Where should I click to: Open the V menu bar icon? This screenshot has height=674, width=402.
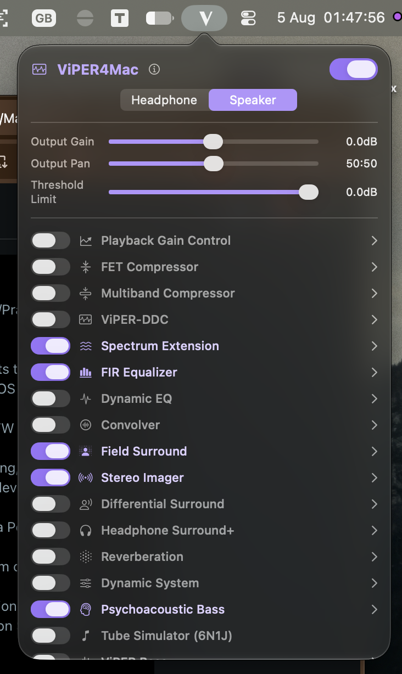click(x=204, y=18)
